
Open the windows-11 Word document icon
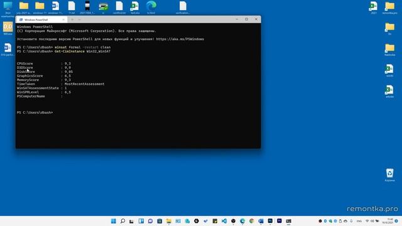pyautogui.click(x=55, y=7)
